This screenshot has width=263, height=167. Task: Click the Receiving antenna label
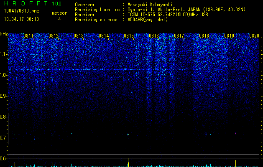tap(96, 20)
